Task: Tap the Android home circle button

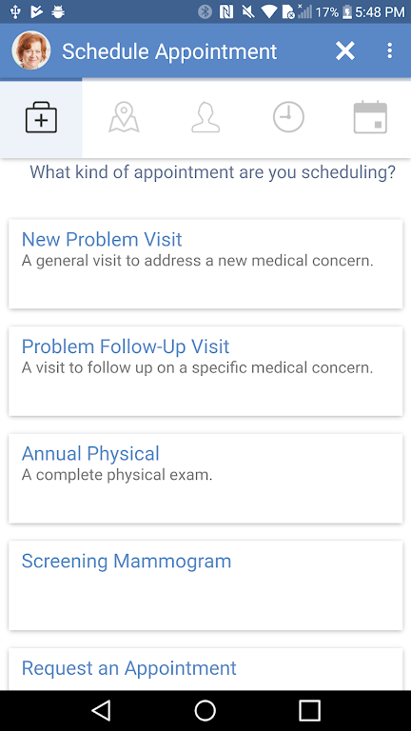Action: (x=205, y=710)
